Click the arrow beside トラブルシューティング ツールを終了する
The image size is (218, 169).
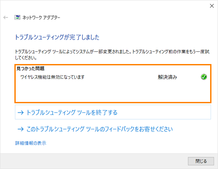20,112
